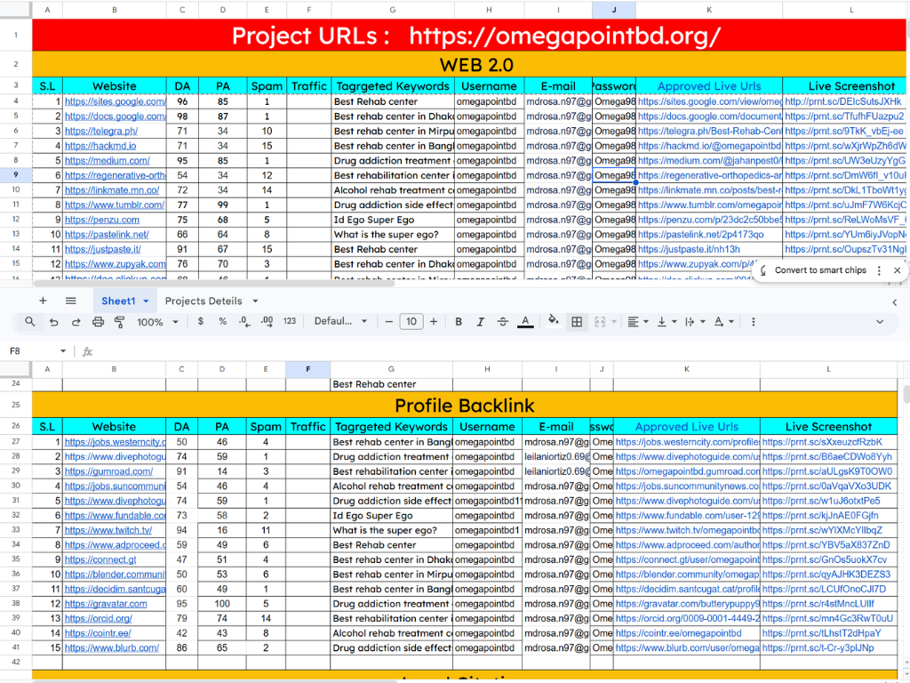Toggle bold formatting
Screen dimensions: 910x683
pyautogui.click(x=459, y=322)
